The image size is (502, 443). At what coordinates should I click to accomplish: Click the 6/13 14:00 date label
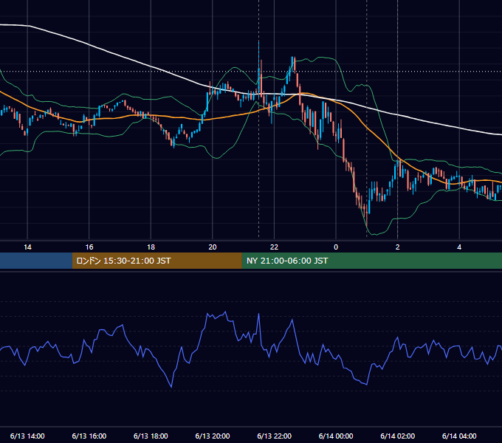tap(27, 436)
